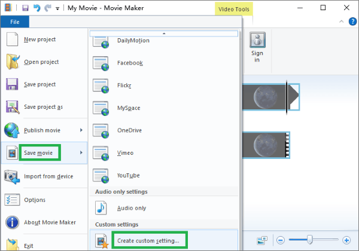This screenshot has width=359, height=251.
Task: Open the Customize Quick Access Toolbar dropdown
Action: (x=57, y=9)
